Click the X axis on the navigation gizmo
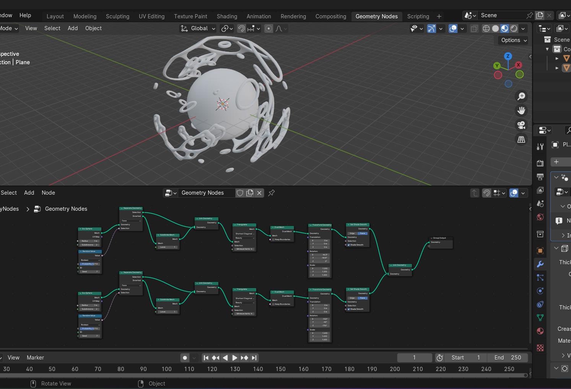 [518, 65]
